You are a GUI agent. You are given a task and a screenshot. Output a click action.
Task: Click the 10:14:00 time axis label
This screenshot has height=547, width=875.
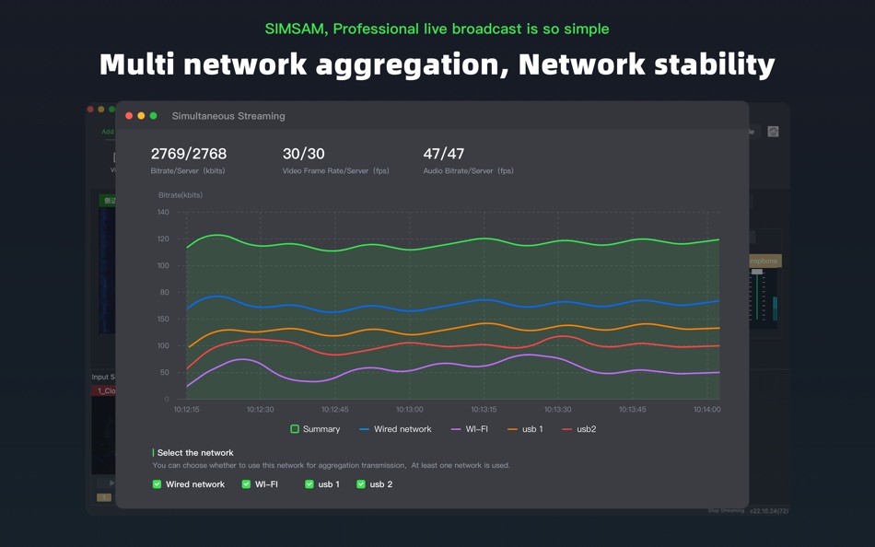point(707,409)
